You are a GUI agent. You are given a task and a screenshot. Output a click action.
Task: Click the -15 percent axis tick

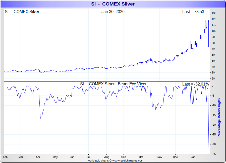pyautogui.click(x=213, y=115)
